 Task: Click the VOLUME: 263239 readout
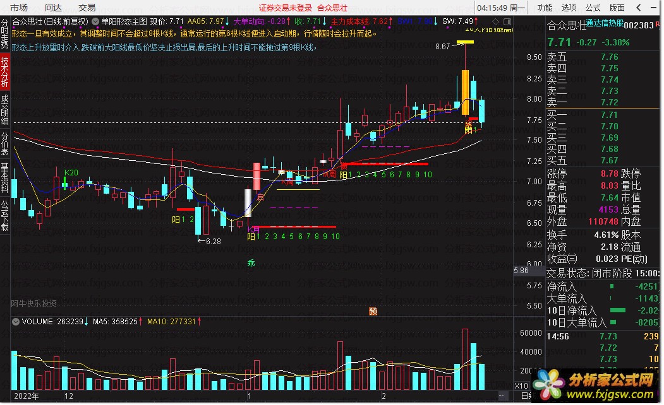click(x=54, y=322)
